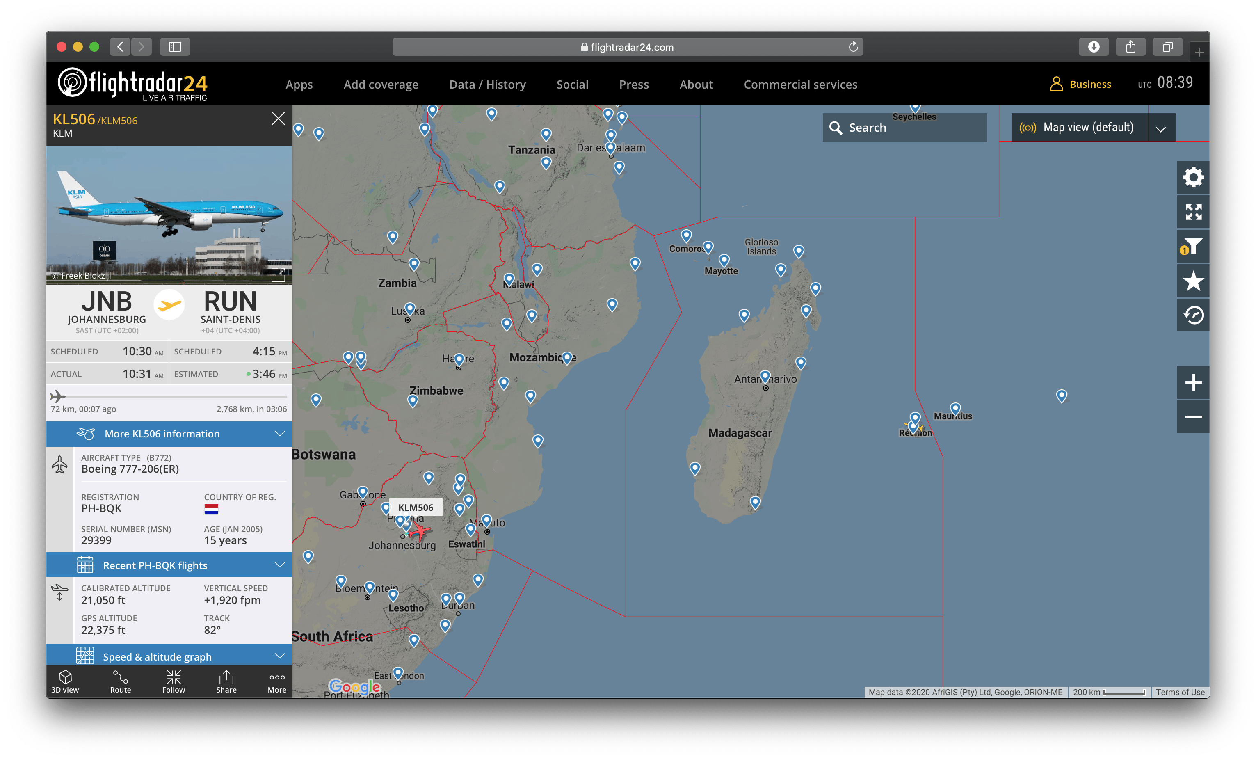1256x759 pixels.
Task: Open bookmarks star icon
Action: 1193,281
